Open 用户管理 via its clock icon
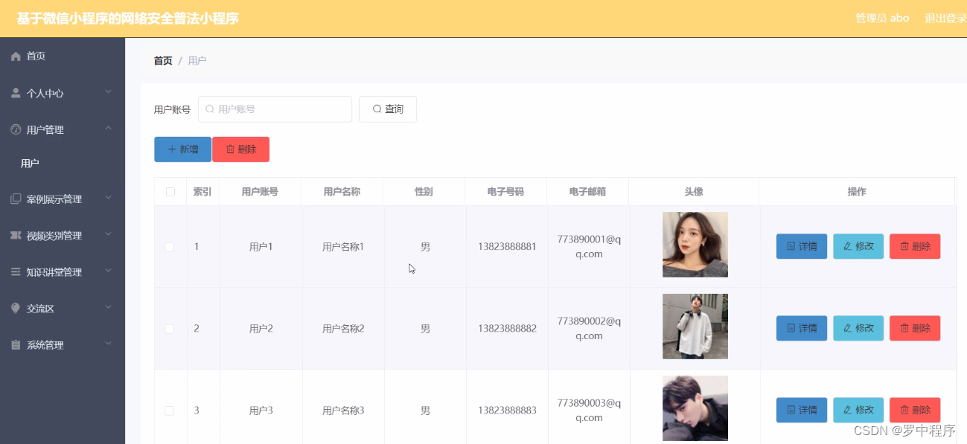Viewport: 967px width, 444px height. pyautogui.click(x=15, y=129)
